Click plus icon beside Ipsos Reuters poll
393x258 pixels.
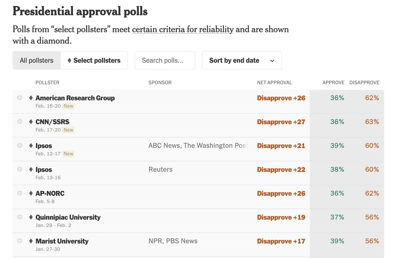click(20, 169)
